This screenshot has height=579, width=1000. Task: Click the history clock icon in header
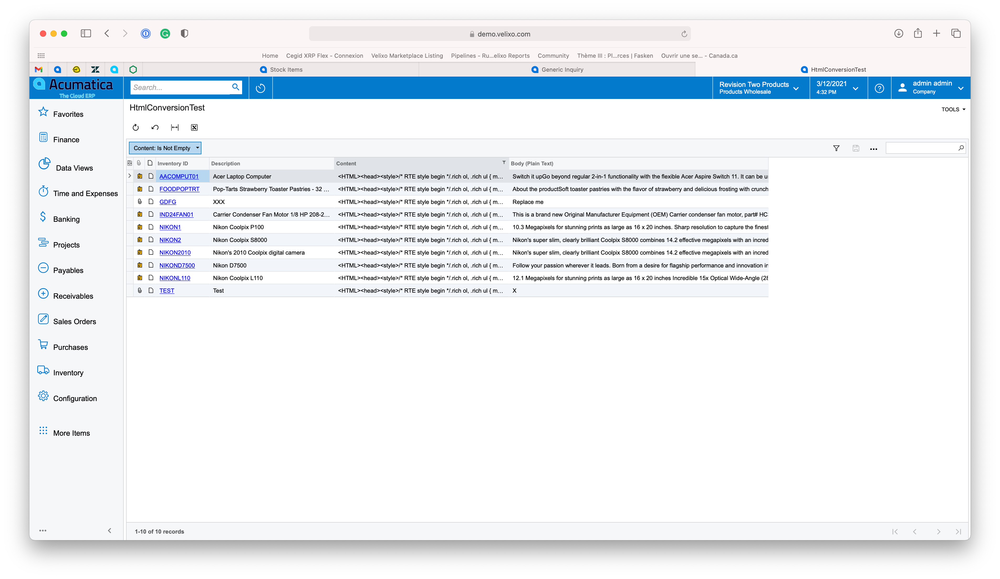coord(260,88)
